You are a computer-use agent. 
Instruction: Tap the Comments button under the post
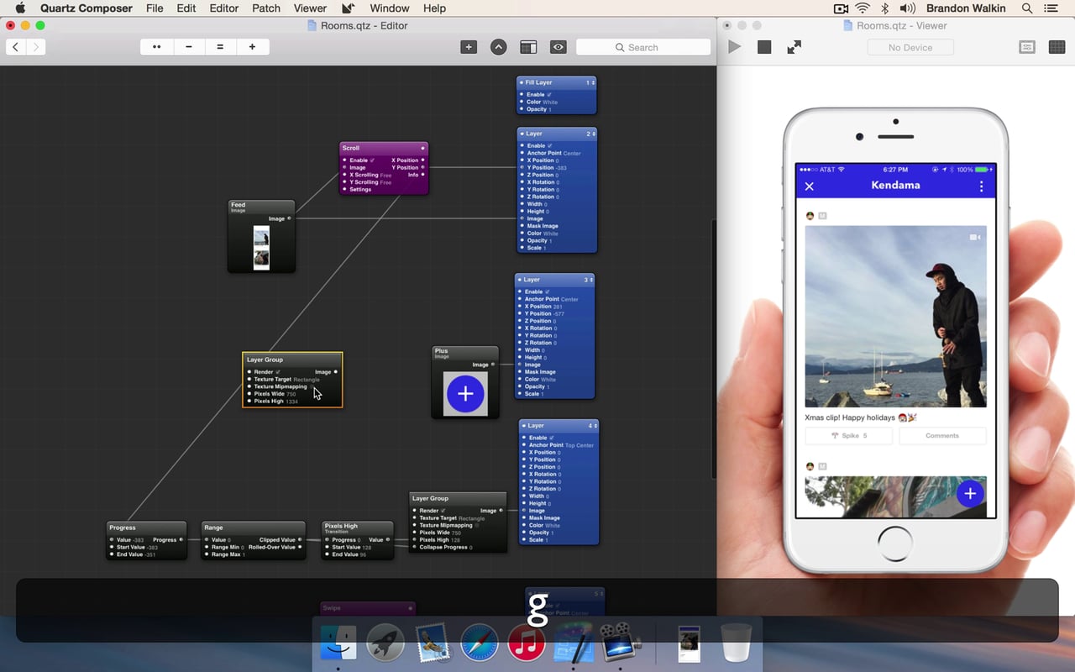[942, 435]
